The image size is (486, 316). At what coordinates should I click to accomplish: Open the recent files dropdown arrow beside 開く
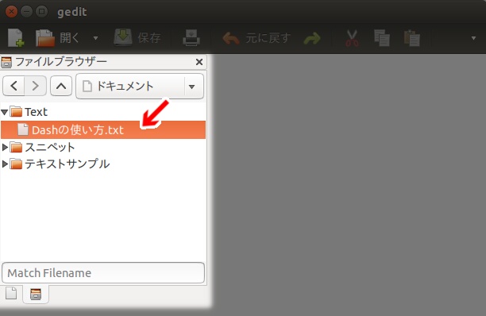(x=95, y=38)
